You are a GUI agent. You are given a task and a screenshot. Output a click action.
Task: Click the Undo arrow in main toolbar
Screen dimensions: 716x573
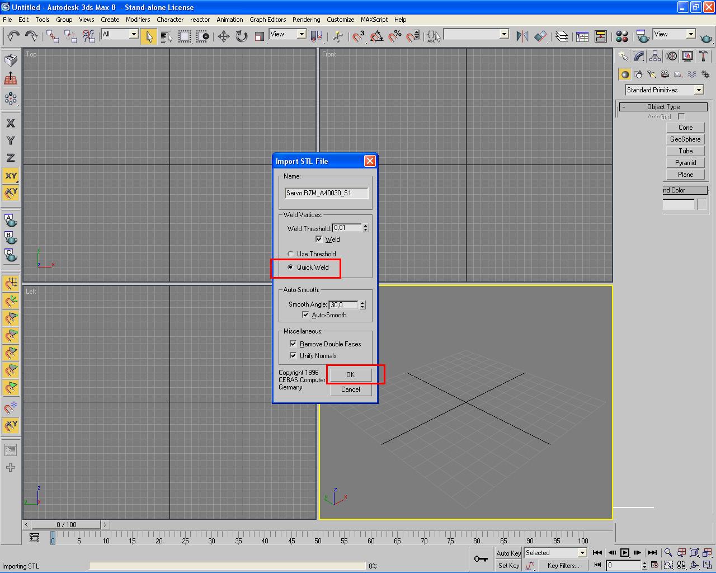pos(13,36)
